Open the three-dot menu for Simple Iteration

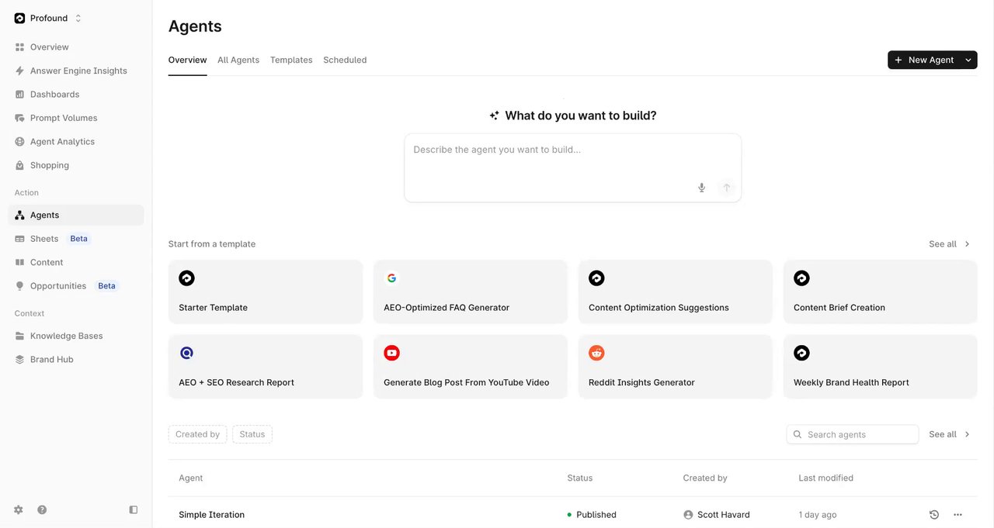[x=958, y=515]
